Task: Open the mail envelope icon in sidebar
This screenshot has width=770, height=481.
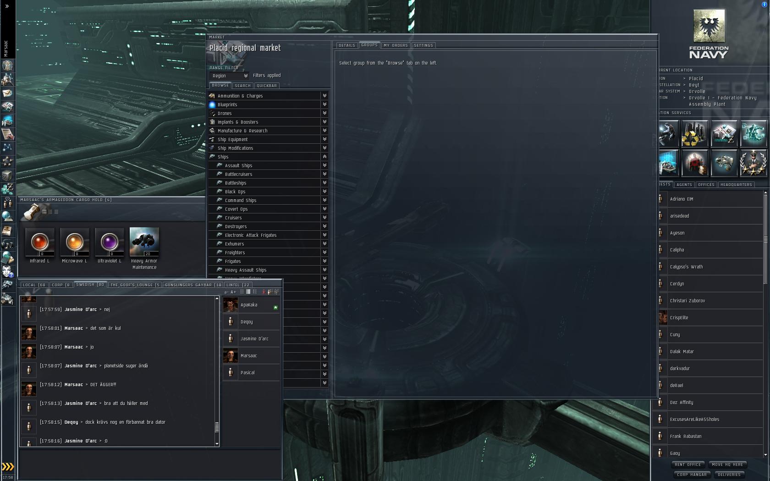Action: 8,93
